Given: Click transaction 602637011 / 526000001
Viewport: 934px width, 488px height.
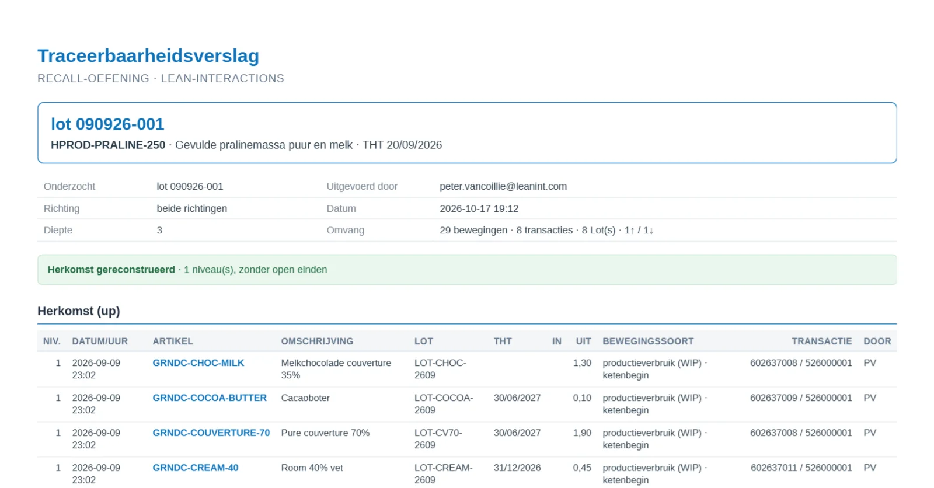Looking at the screenshot, I should (801, 468).
